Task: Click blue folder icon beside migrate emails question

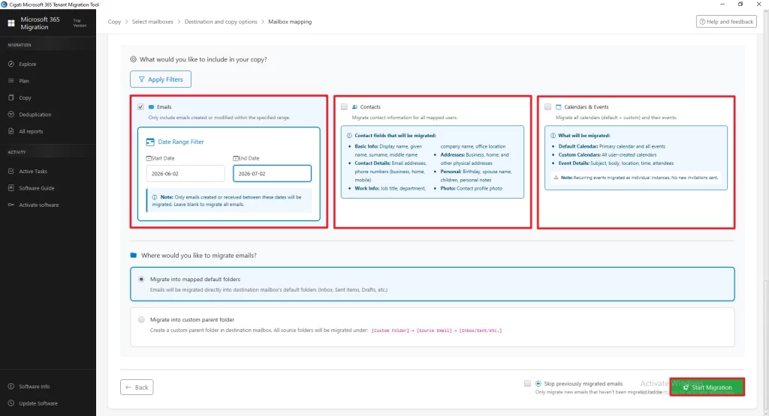Action: [134, 255]
